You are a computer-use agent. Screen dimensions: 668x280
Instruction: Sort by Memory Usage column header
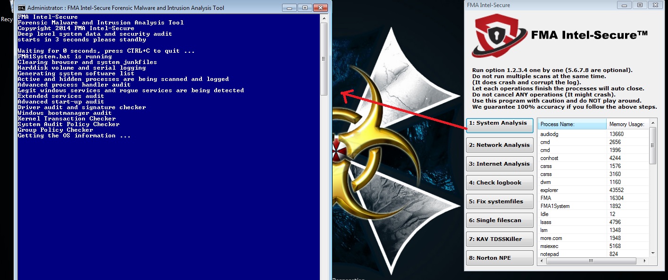click(628, 124)
